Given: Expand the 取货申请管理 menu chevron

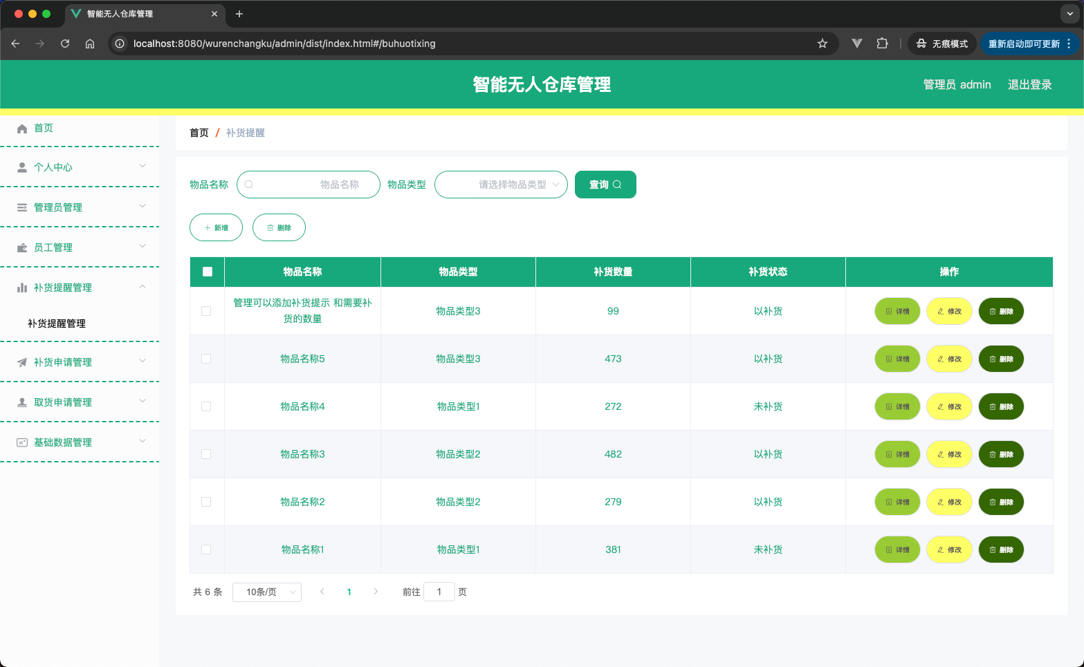Looking at the screenshot, I should 143,401.
